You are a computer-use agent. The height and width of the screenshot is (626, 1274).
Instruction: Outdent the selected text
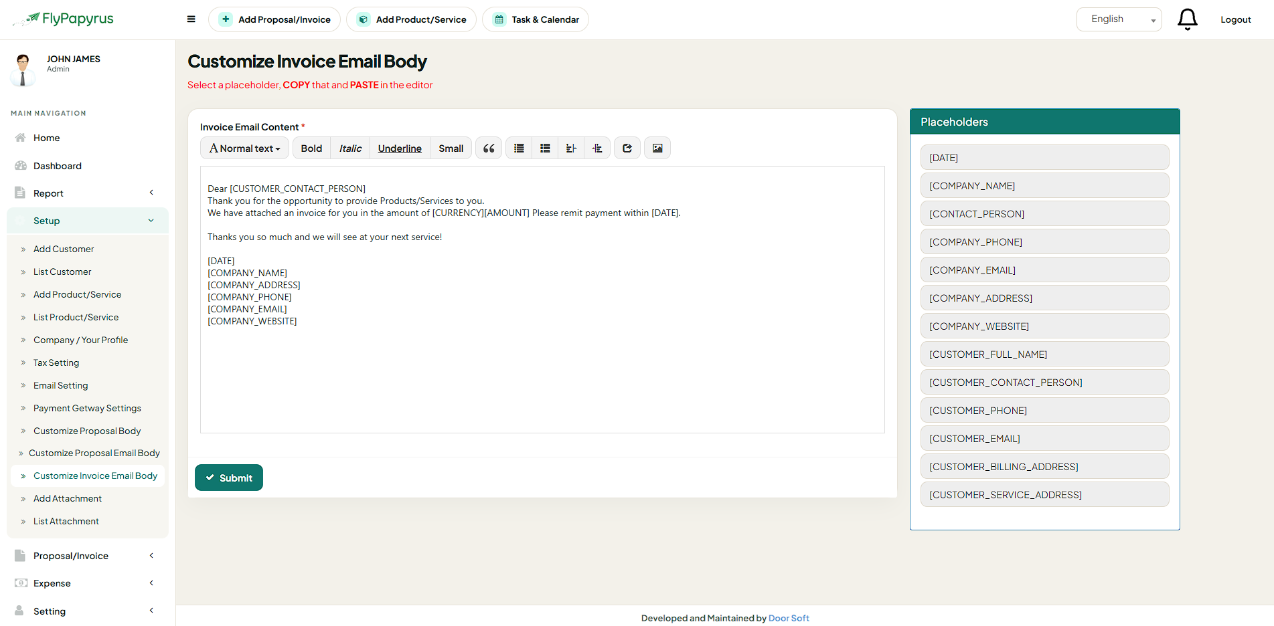point(571,148)
